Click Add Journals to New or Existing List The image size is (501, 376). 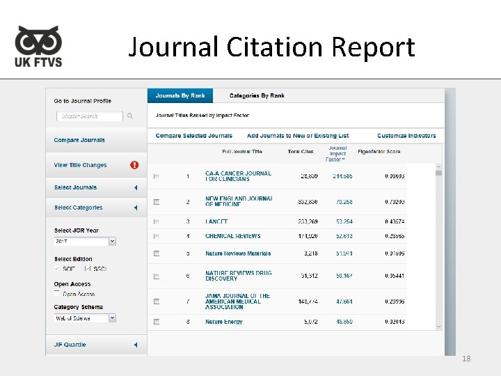tap(298, 136)
